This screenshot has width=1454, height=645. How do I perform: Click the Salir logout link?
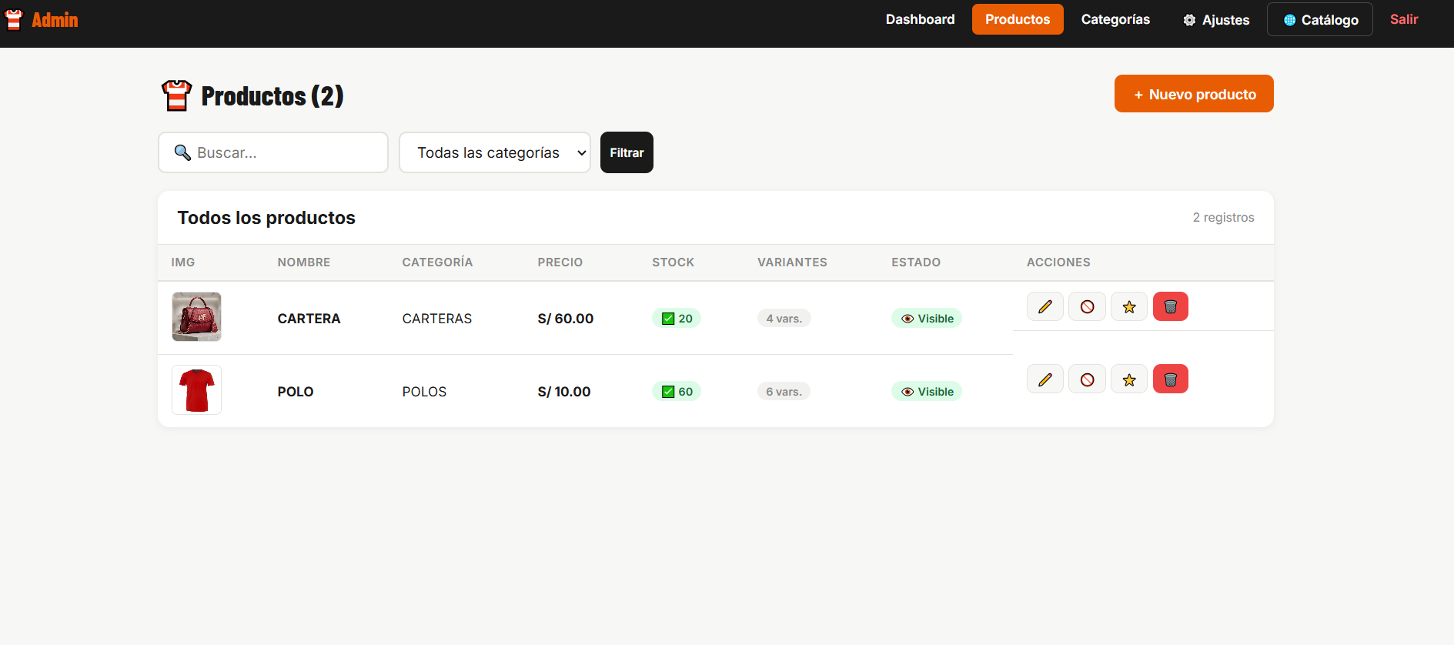[1404, 19]
